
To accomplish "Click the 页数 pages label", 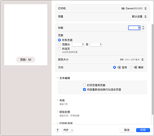I will pos(61,35).
